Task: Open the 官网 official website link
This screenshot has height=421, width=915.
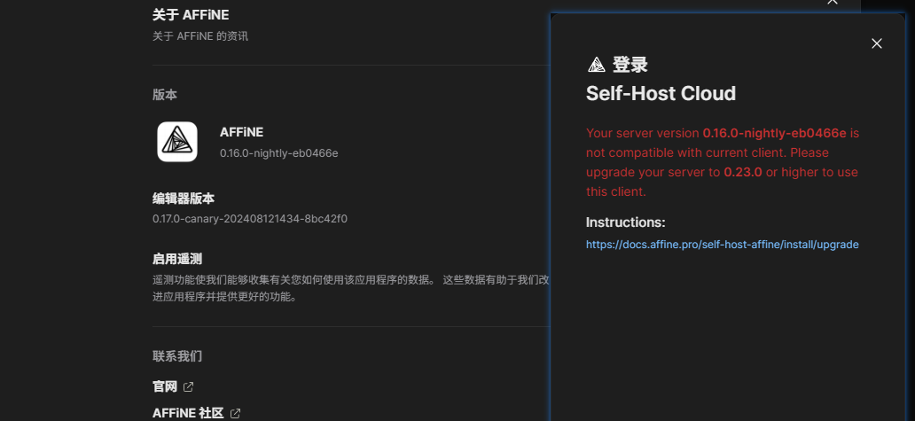Action: tap(165, 386)
